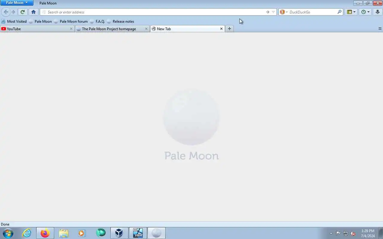Viewport: 383px width, 239px height.
Task: Restore down the Pale Moon window
Action: pos(368,3)
